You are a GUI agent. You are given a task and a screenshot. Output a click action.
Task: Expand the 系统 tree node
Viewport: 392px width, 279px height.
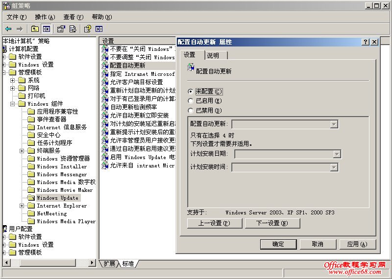coord(13,80)
